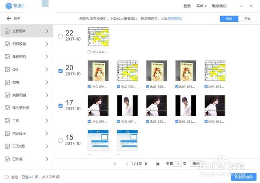This screenshot has height=183, width=260.
Task: Expand QQ album chevron
Action: click(x=47, y=69)
